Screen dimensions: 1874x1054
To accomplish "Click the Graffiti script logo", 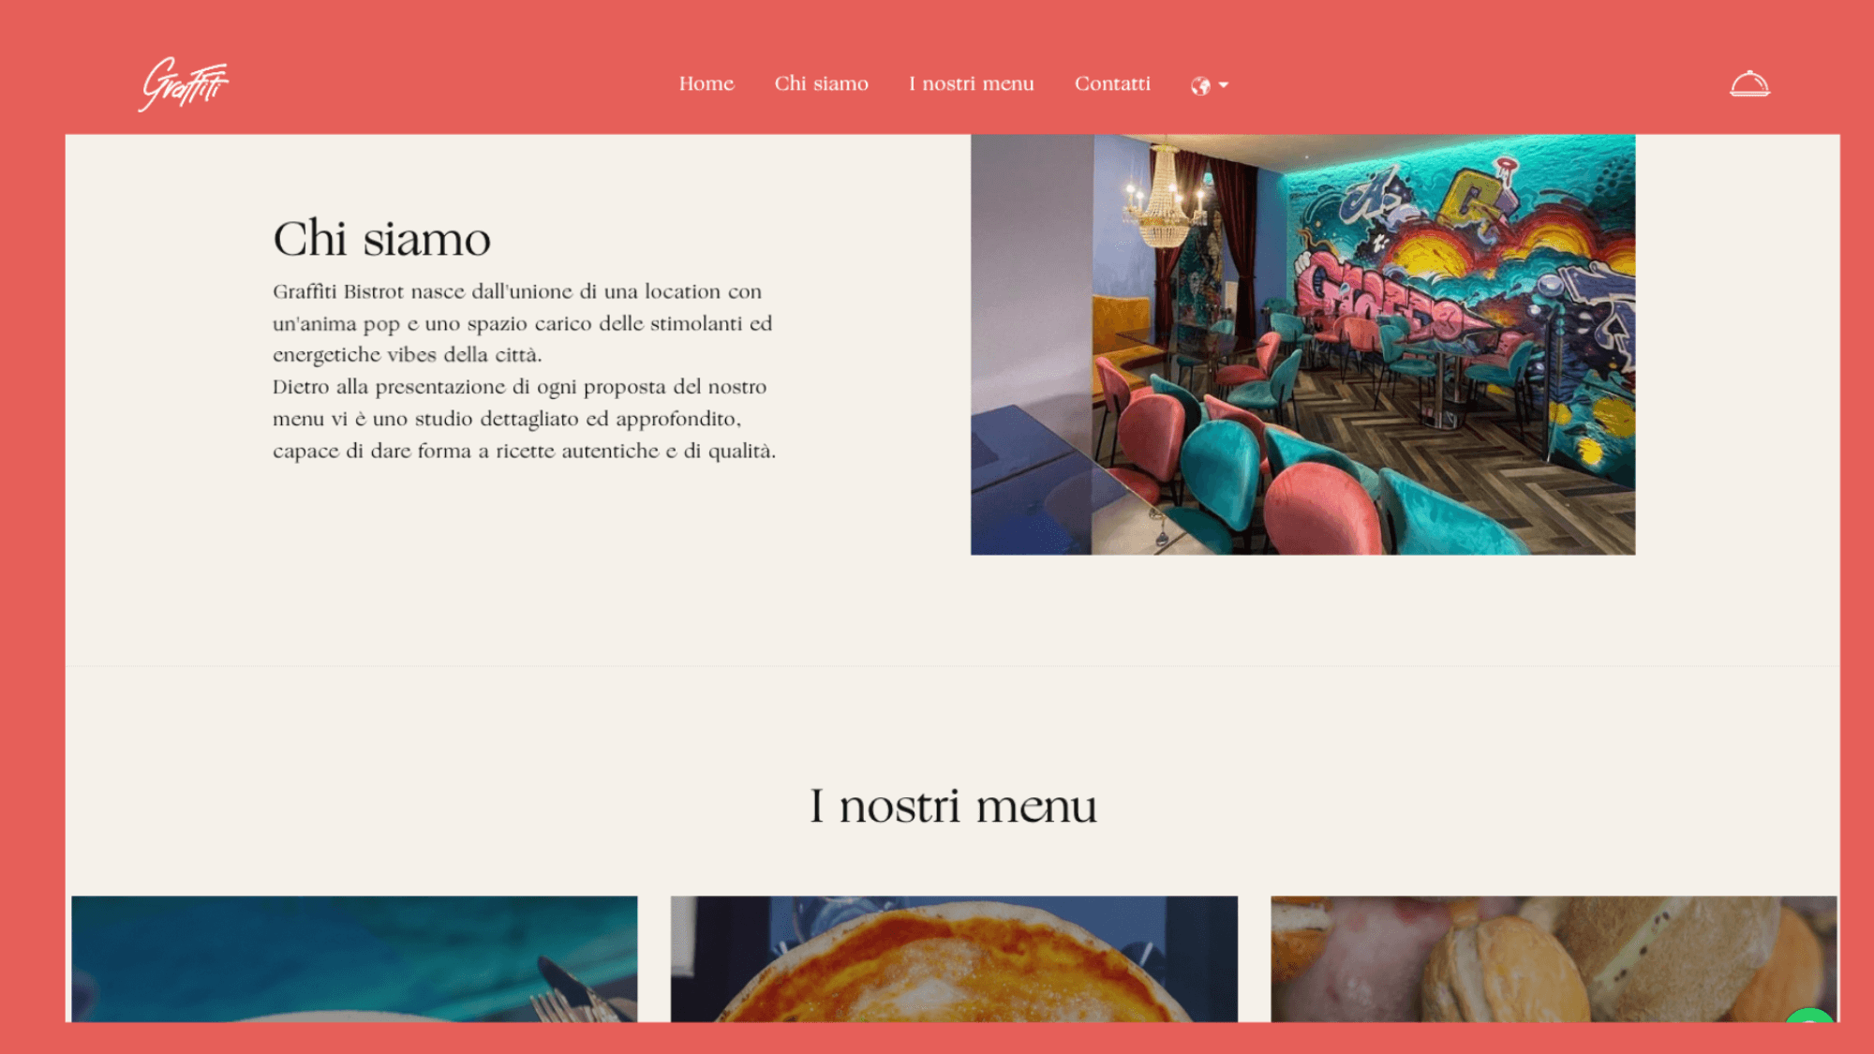I will (184, 84).
